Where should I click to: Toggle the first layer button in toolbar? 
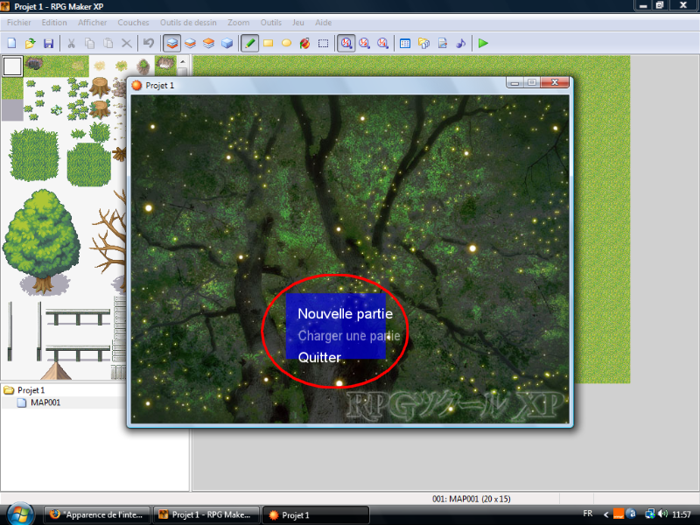point(172,42)
